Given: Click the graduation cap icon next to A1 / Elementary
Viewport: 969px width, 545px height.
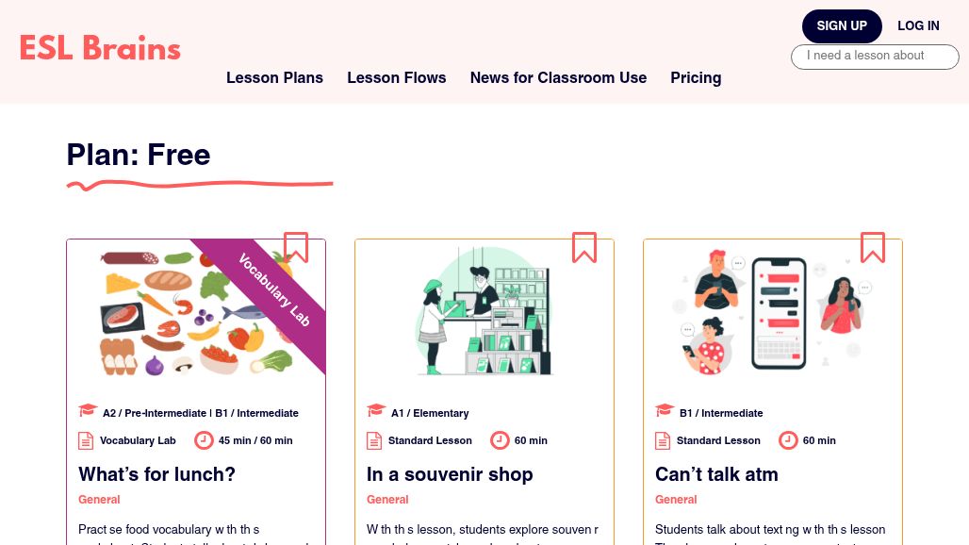Looking at the screenshot, I should [376, 410].
